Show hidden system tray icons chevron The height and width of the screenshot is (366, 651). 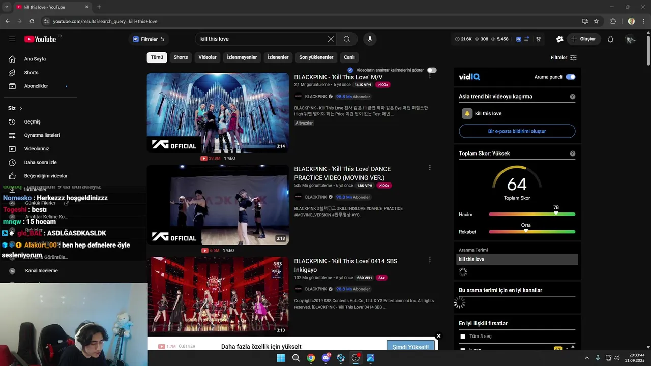pos(586,358)
